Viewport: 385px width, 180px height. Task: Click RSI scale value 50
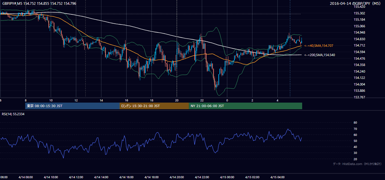(x=355, y=141)
